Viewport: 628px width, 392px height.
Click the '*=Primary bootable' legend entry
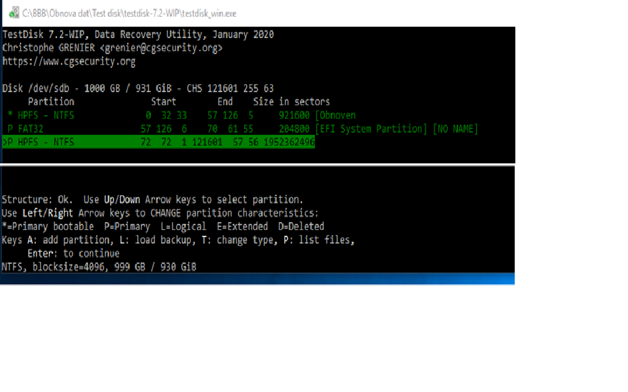[x=47, y=226]
